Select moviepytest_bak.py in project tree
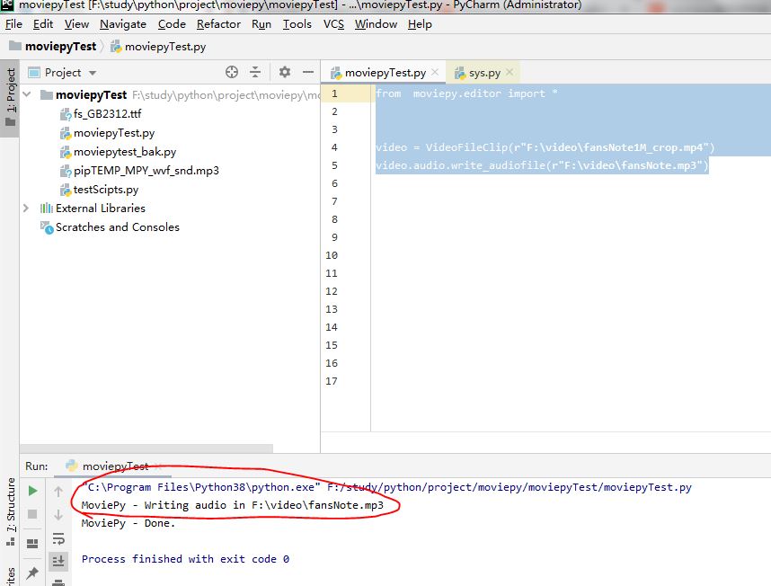Viewport: 771px width, 586px height. click(118, 152)
